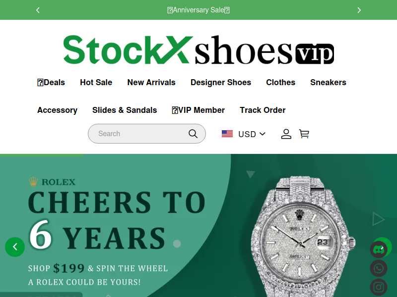Go to previous announcement in top bar
This screenshot has width=397, height=297.
pyautogui.click(x=38, y=10)
